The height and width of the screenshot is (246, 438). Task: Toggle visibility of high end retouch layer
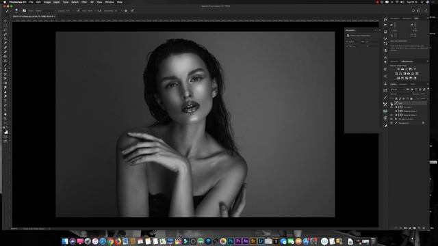391,119
